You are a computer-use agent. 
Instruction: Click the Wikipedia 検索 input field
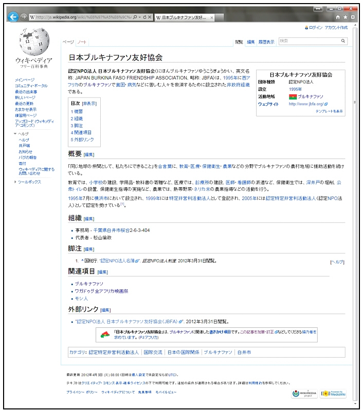click(309, 41)
